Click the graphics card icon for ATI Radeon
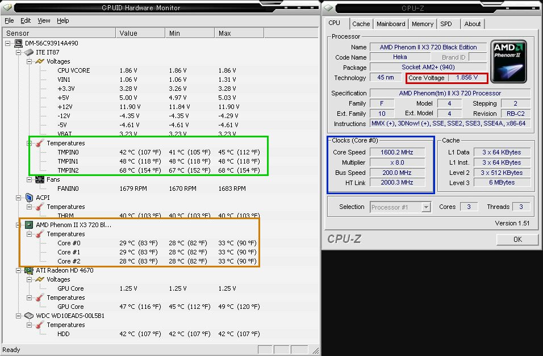 [29, 270]
